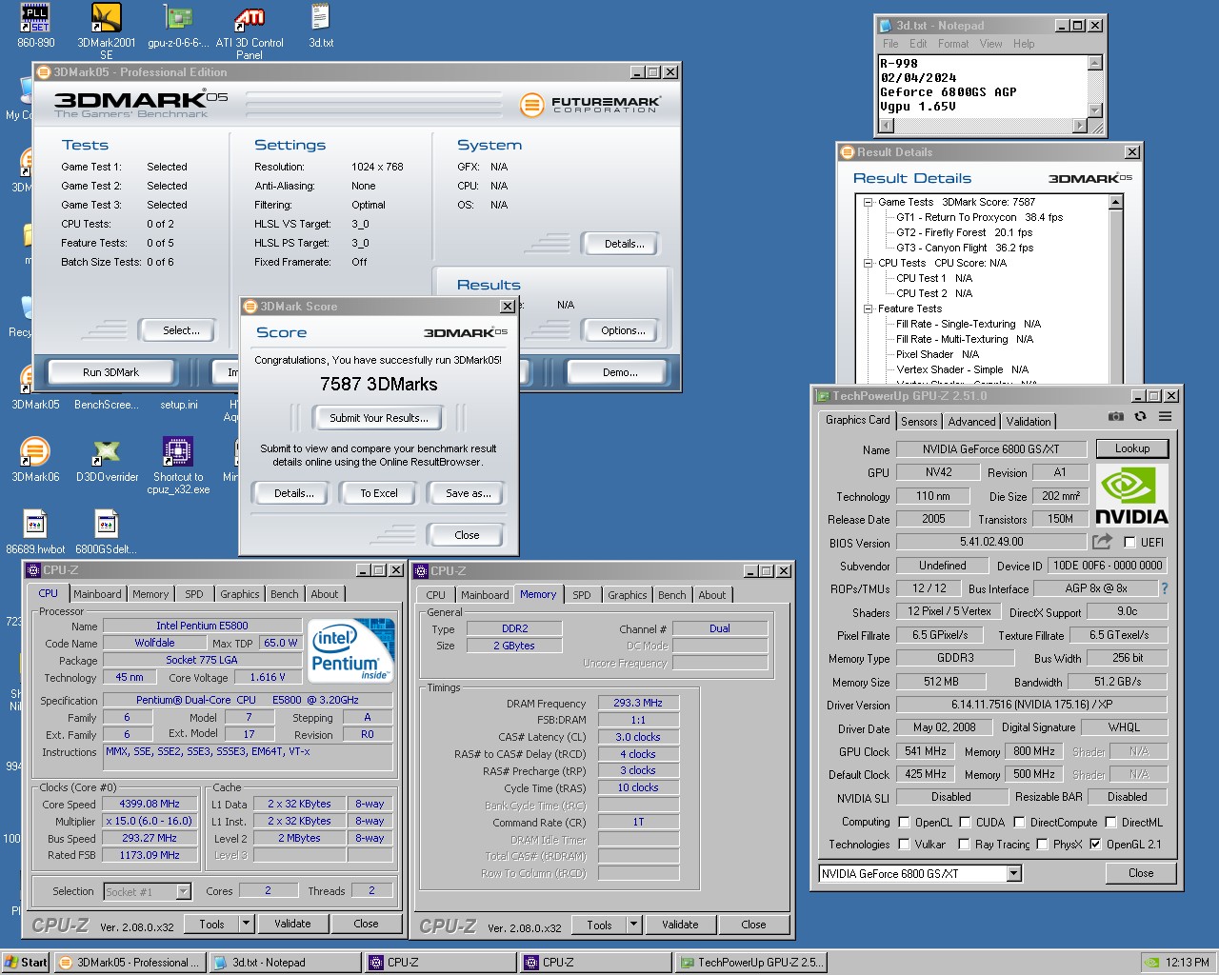Click the Close button in GPU-Z
The width and height of the screenshot is (1219, 975).
1141,873
